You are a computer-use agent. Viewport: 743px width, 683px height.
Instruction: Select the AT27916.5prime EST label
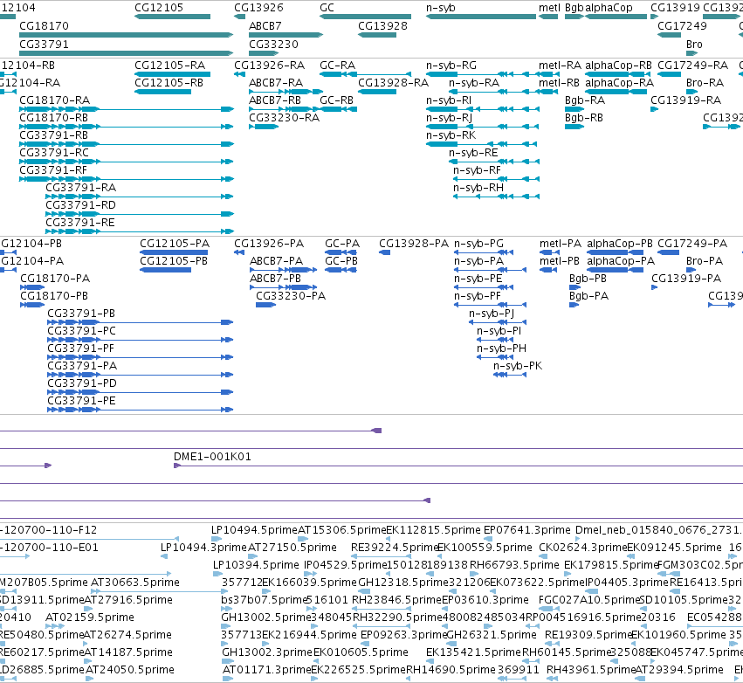pyautogui.click(x=128, y=600)
